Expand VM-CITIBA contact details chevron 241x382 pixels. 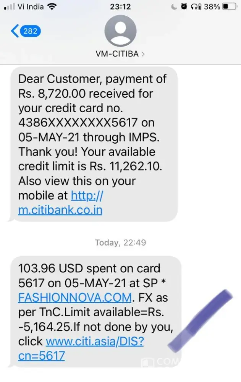[143, 54]
